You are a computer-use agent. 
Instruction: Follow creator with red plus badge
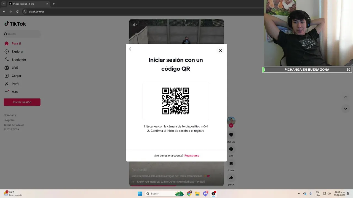pyautogui.click(x=231, y=125)
